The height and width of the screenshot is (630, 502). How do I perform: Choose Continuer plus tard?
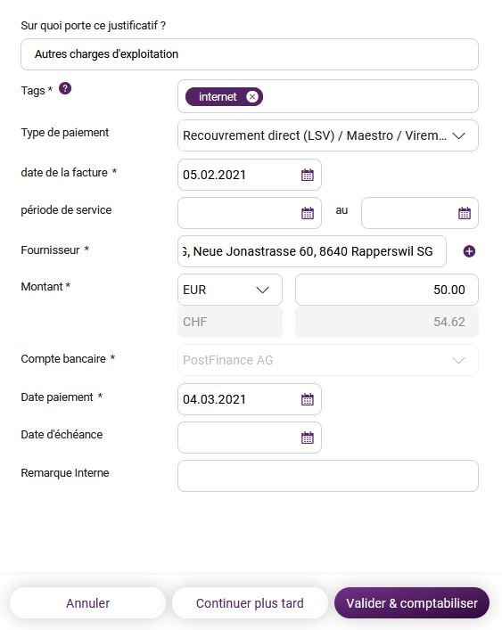[250, 603]
